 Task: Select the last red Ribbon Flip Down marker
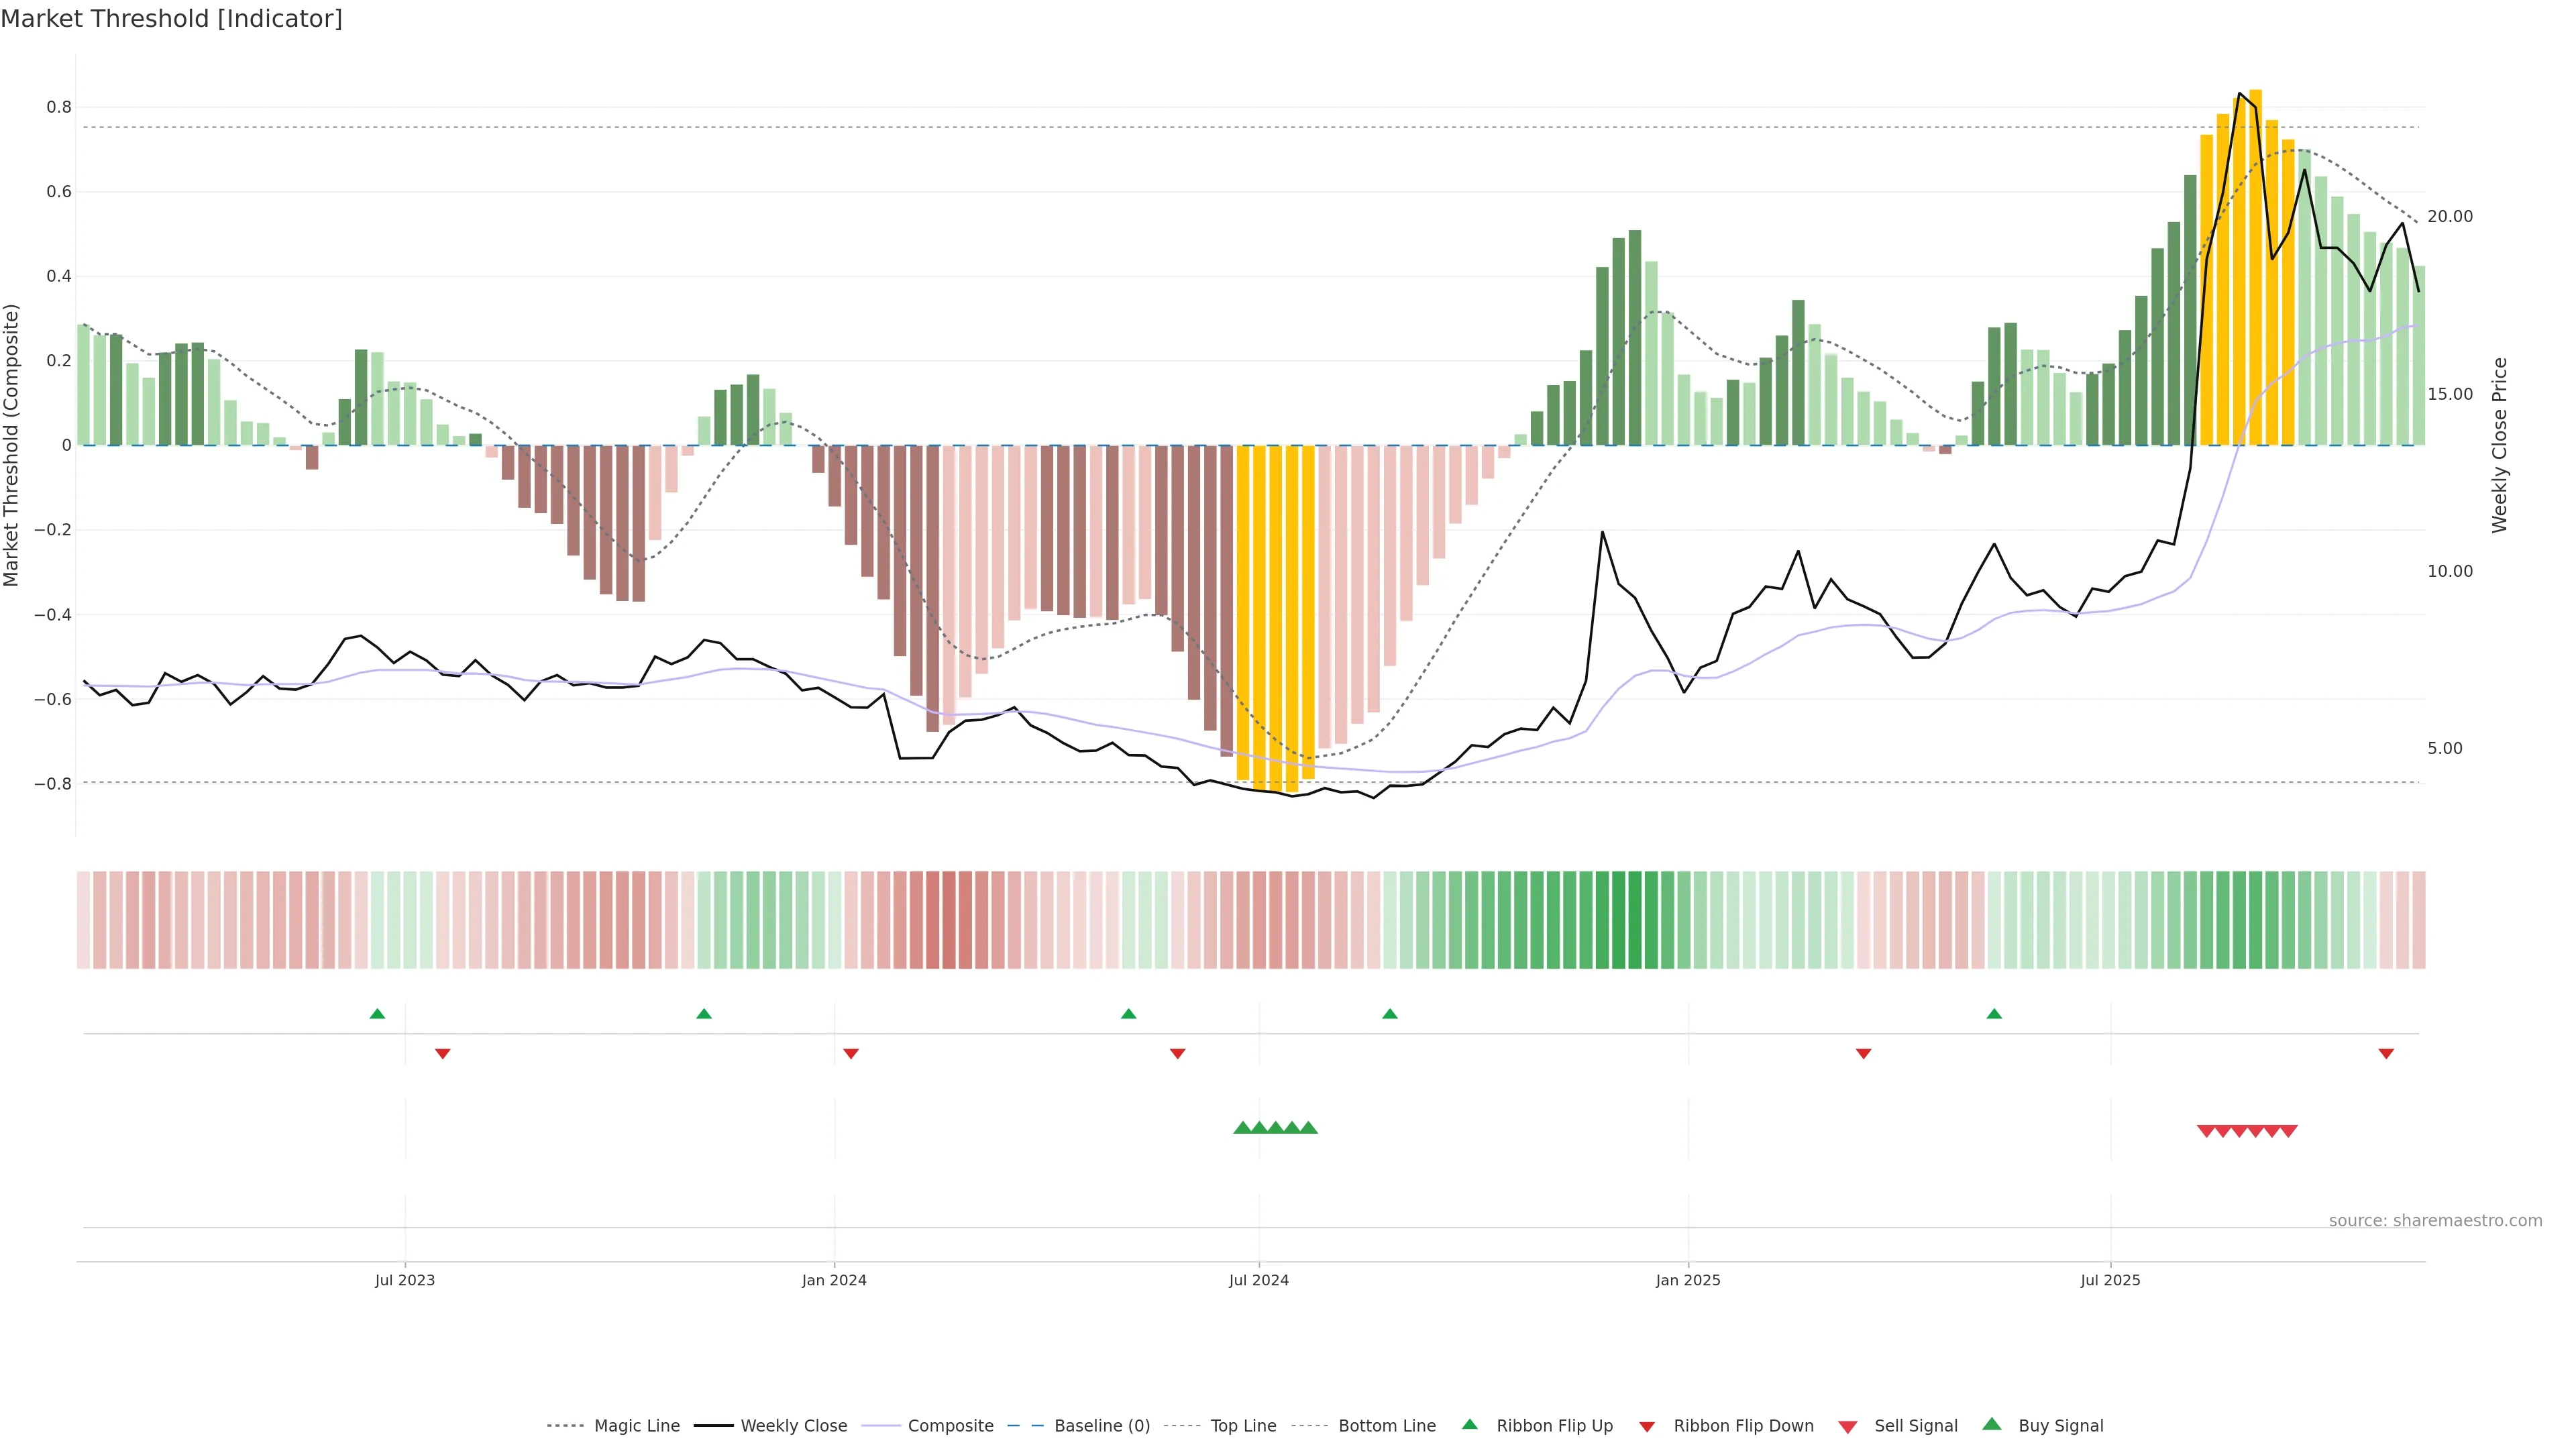pos(2386,1053)
